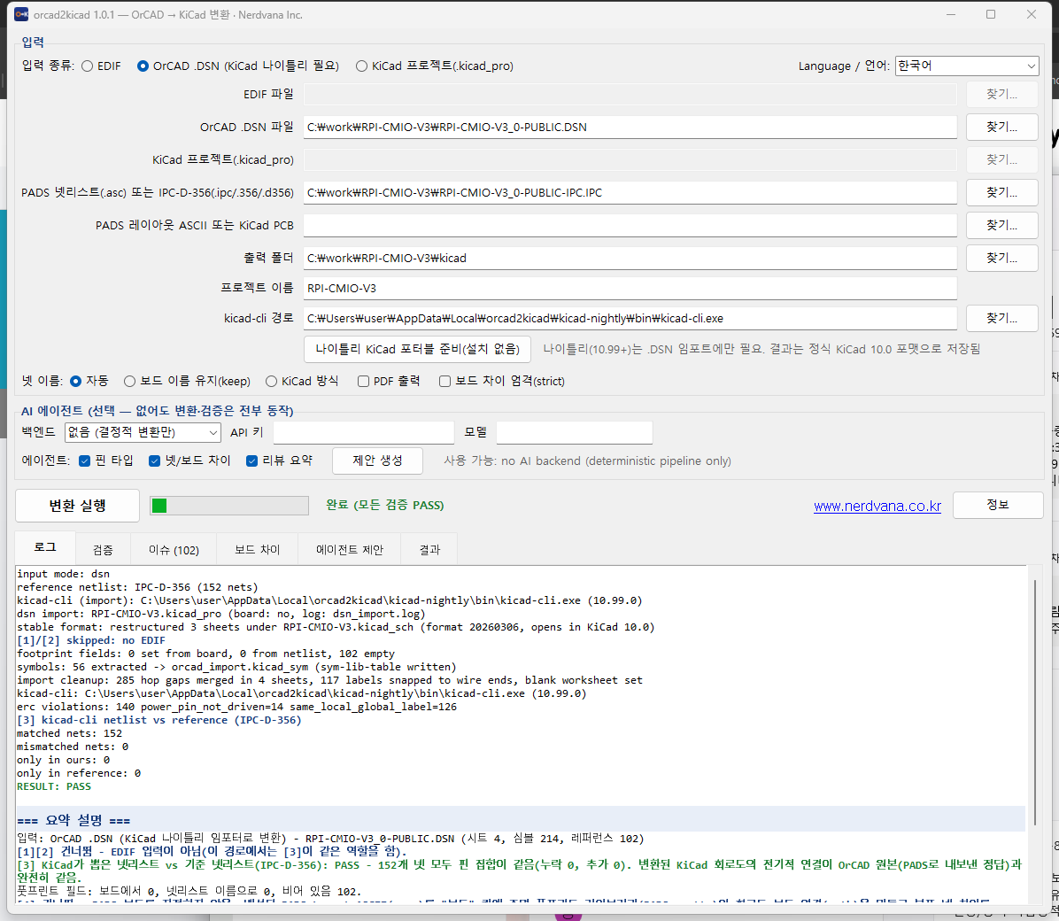Viewport: 1059px width, 921px height.
Task: Open the 에이전트 제안 tab
Action: coord(349,550)
